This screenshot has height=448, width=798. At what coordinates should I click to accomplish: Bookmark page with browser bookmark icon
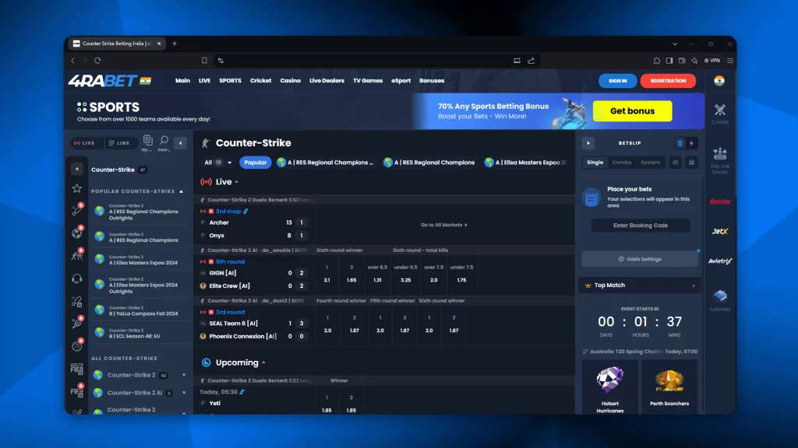(204, 61)
